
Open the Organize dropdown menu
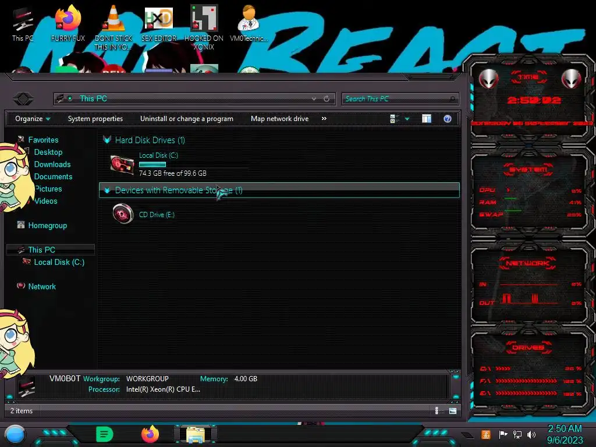tap(33, 119)
